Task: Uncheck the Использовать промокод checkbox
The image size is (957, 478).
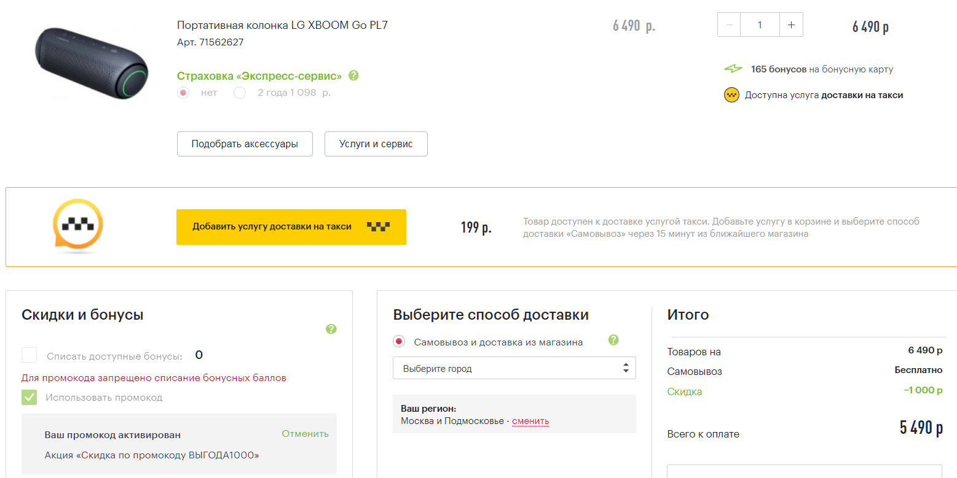Action: (30, 397)
